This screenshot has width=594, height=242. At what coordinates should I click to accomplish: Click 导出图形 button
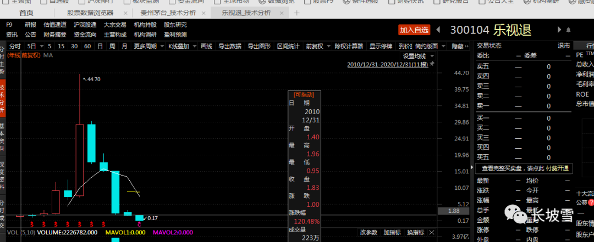259,46
